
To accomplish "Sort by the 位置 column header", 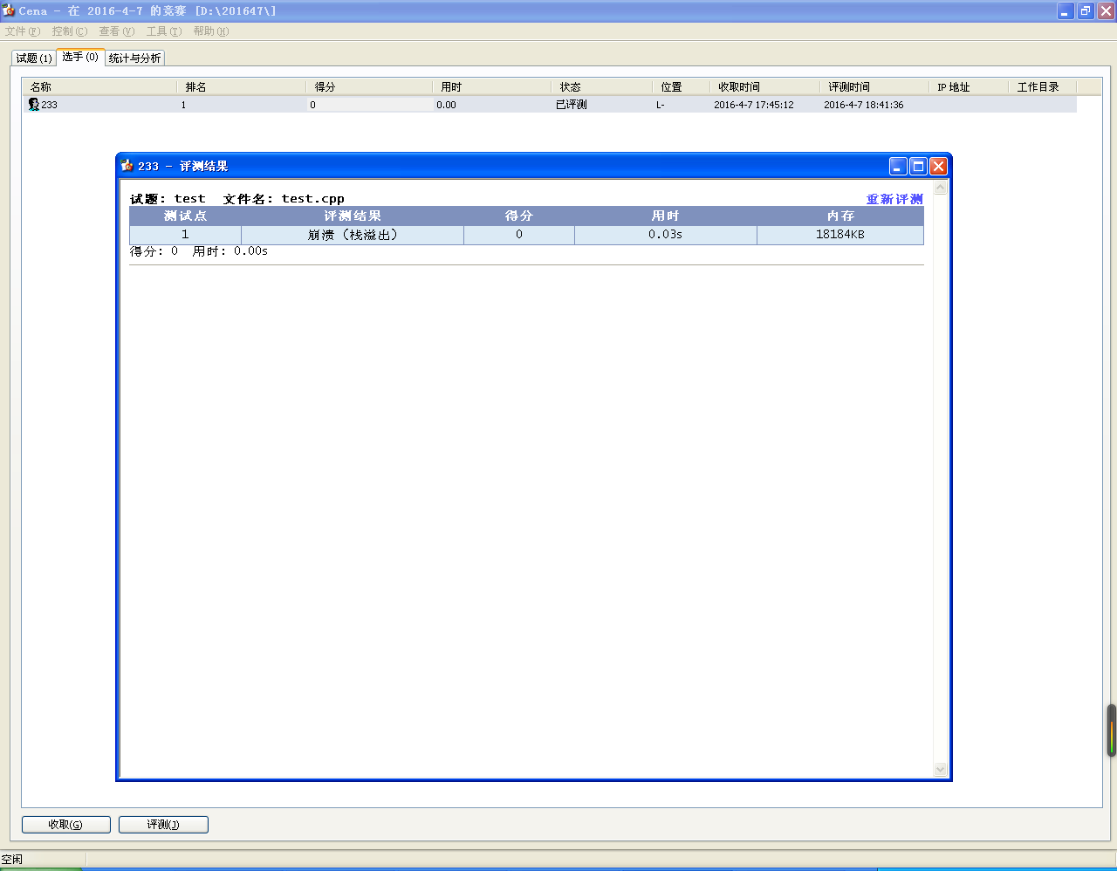I will click(681, 87).
